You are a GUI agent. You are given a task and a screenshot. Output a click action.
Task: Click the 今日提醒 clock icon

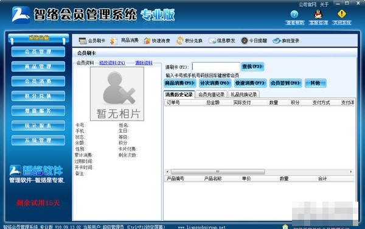click(245, 41)
